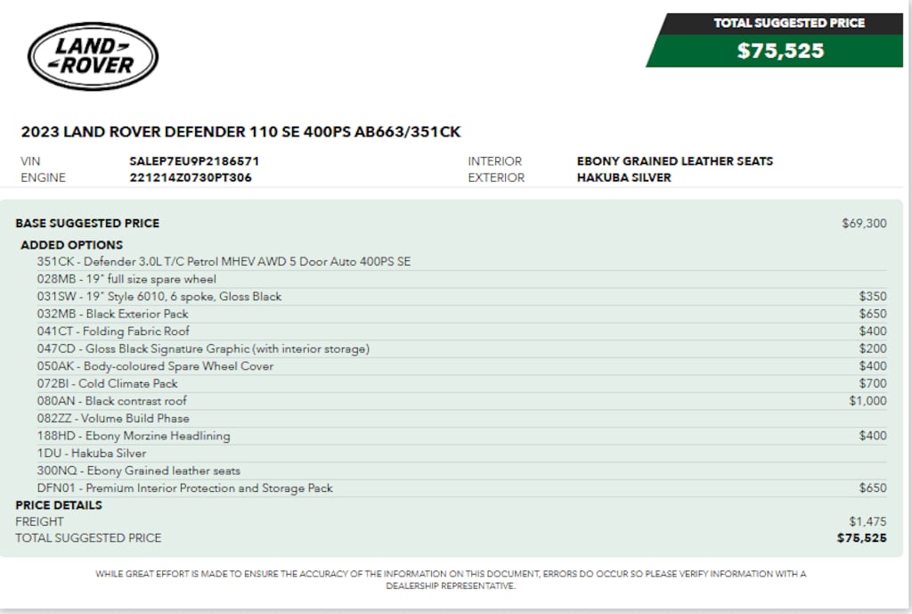The width and height of the screenshot is (912, 614).
Task: Select the $400 price for Folding Fabric Roof
Action: point(873,332)
